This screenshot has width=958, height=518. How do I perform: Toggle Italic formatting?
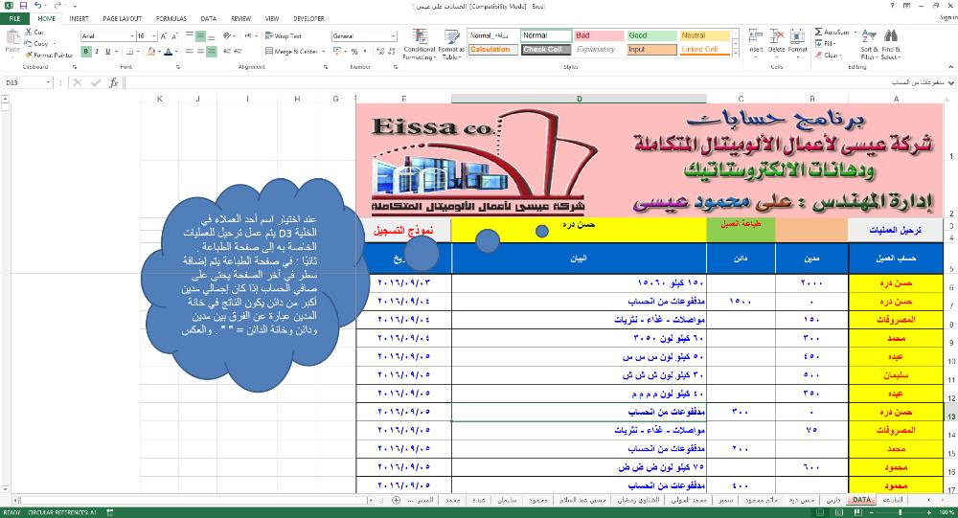coord(97,52)
